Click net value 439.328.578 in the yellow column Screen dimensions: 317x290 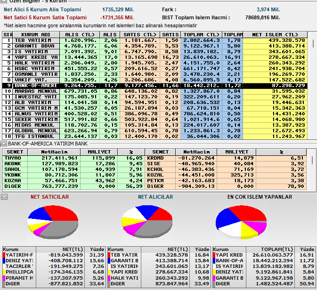point(287,40)
